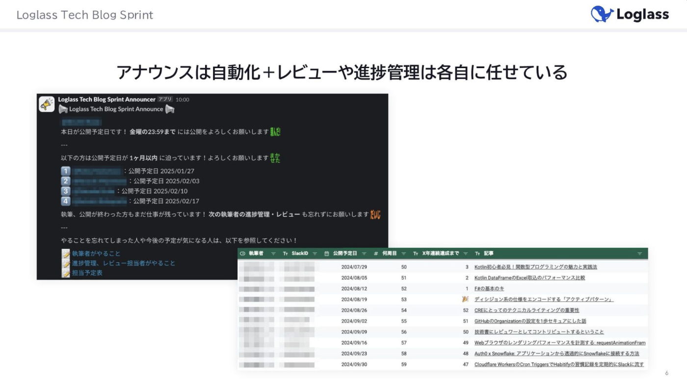Open the ディシジョン系の仕様 article link
687x384 pixels.
(x=544, y=299)
